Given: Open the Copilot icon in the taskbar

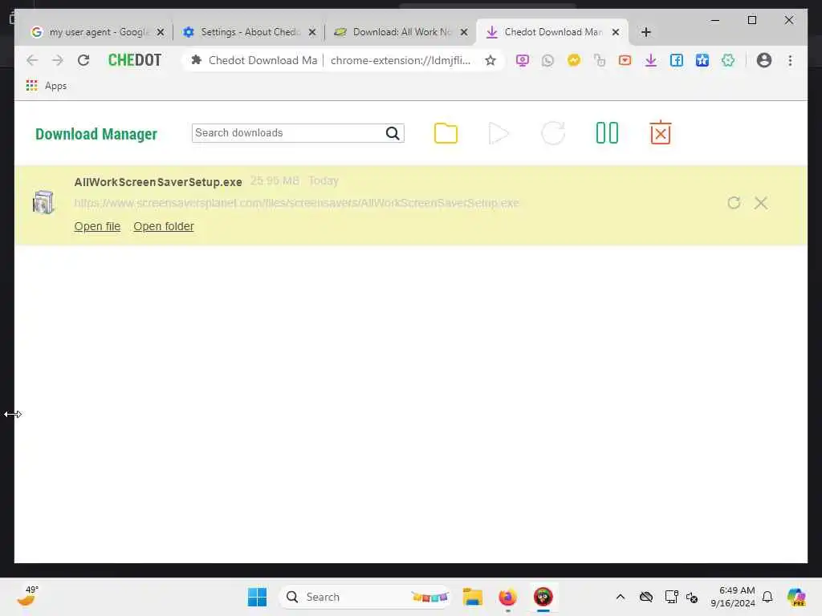Looking at the screenshot, I should 796,597.
